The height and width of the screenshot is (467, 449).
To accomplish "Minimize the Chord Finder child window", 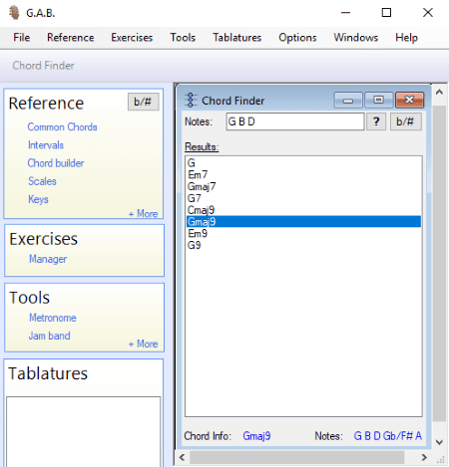I will pyautogui.click(x=348, y=101).
